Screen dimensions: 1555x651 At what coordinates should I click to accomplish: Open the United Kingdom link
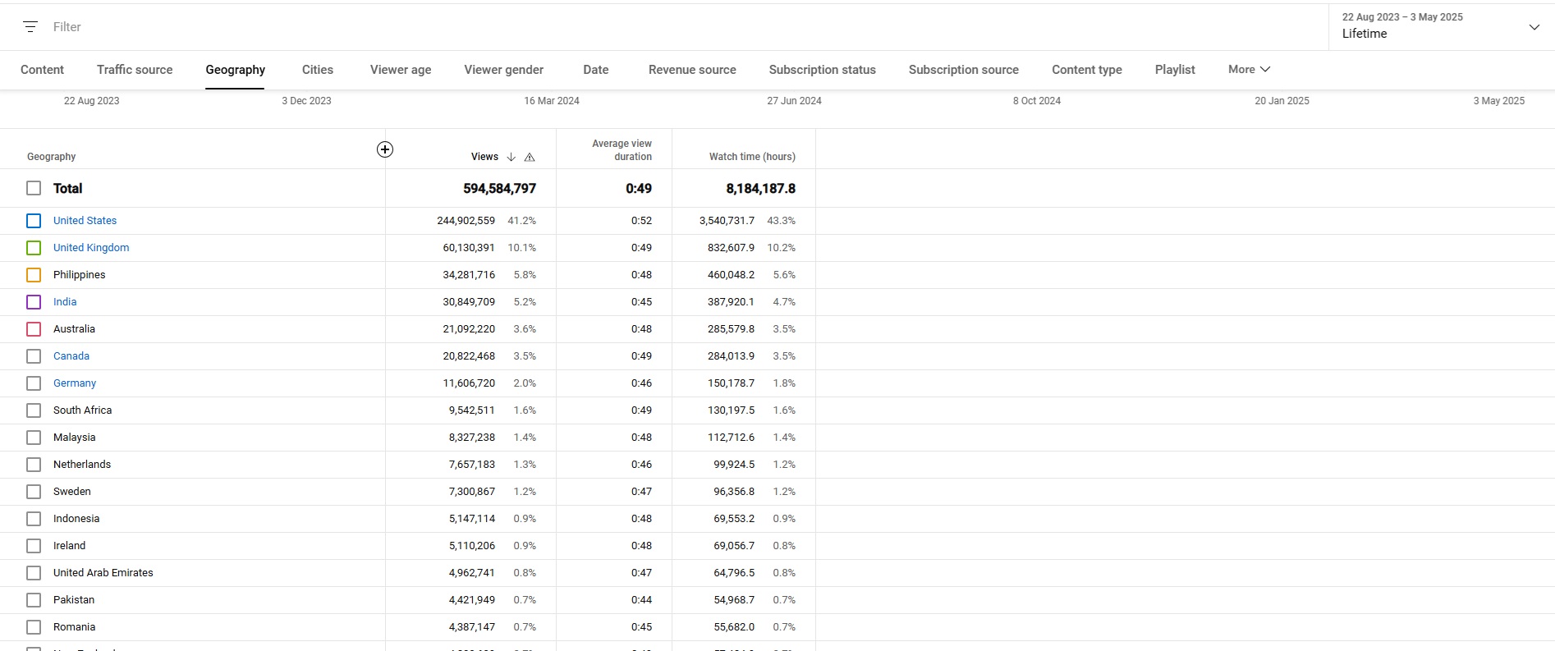[91, 248]
